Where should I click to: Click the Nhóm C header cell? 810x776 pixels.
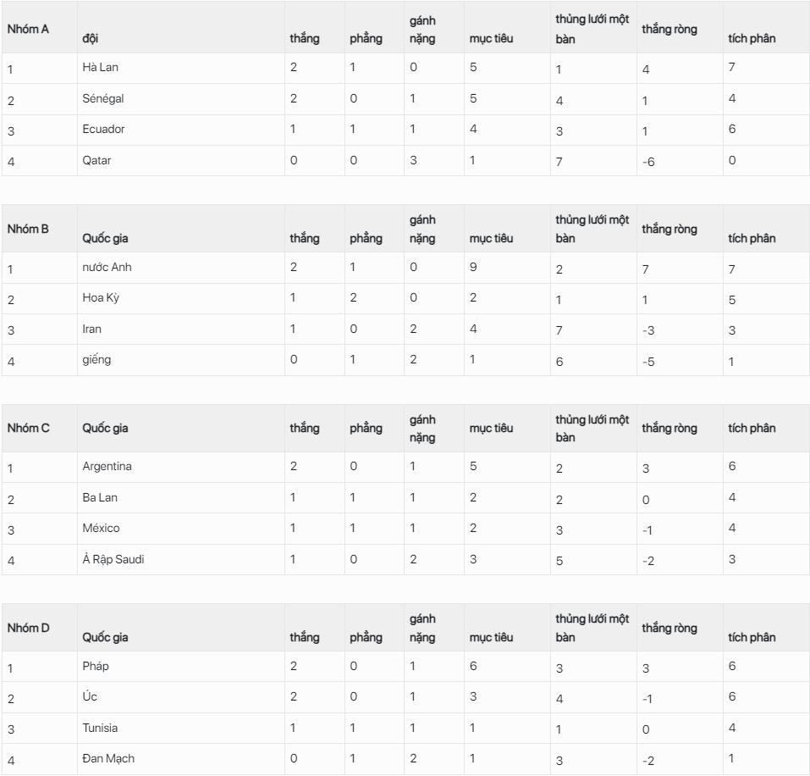28,428
